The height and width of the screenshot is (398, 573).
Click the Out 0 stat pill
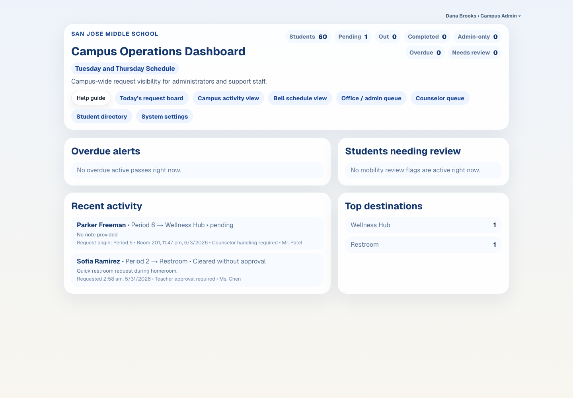(388, 37)
